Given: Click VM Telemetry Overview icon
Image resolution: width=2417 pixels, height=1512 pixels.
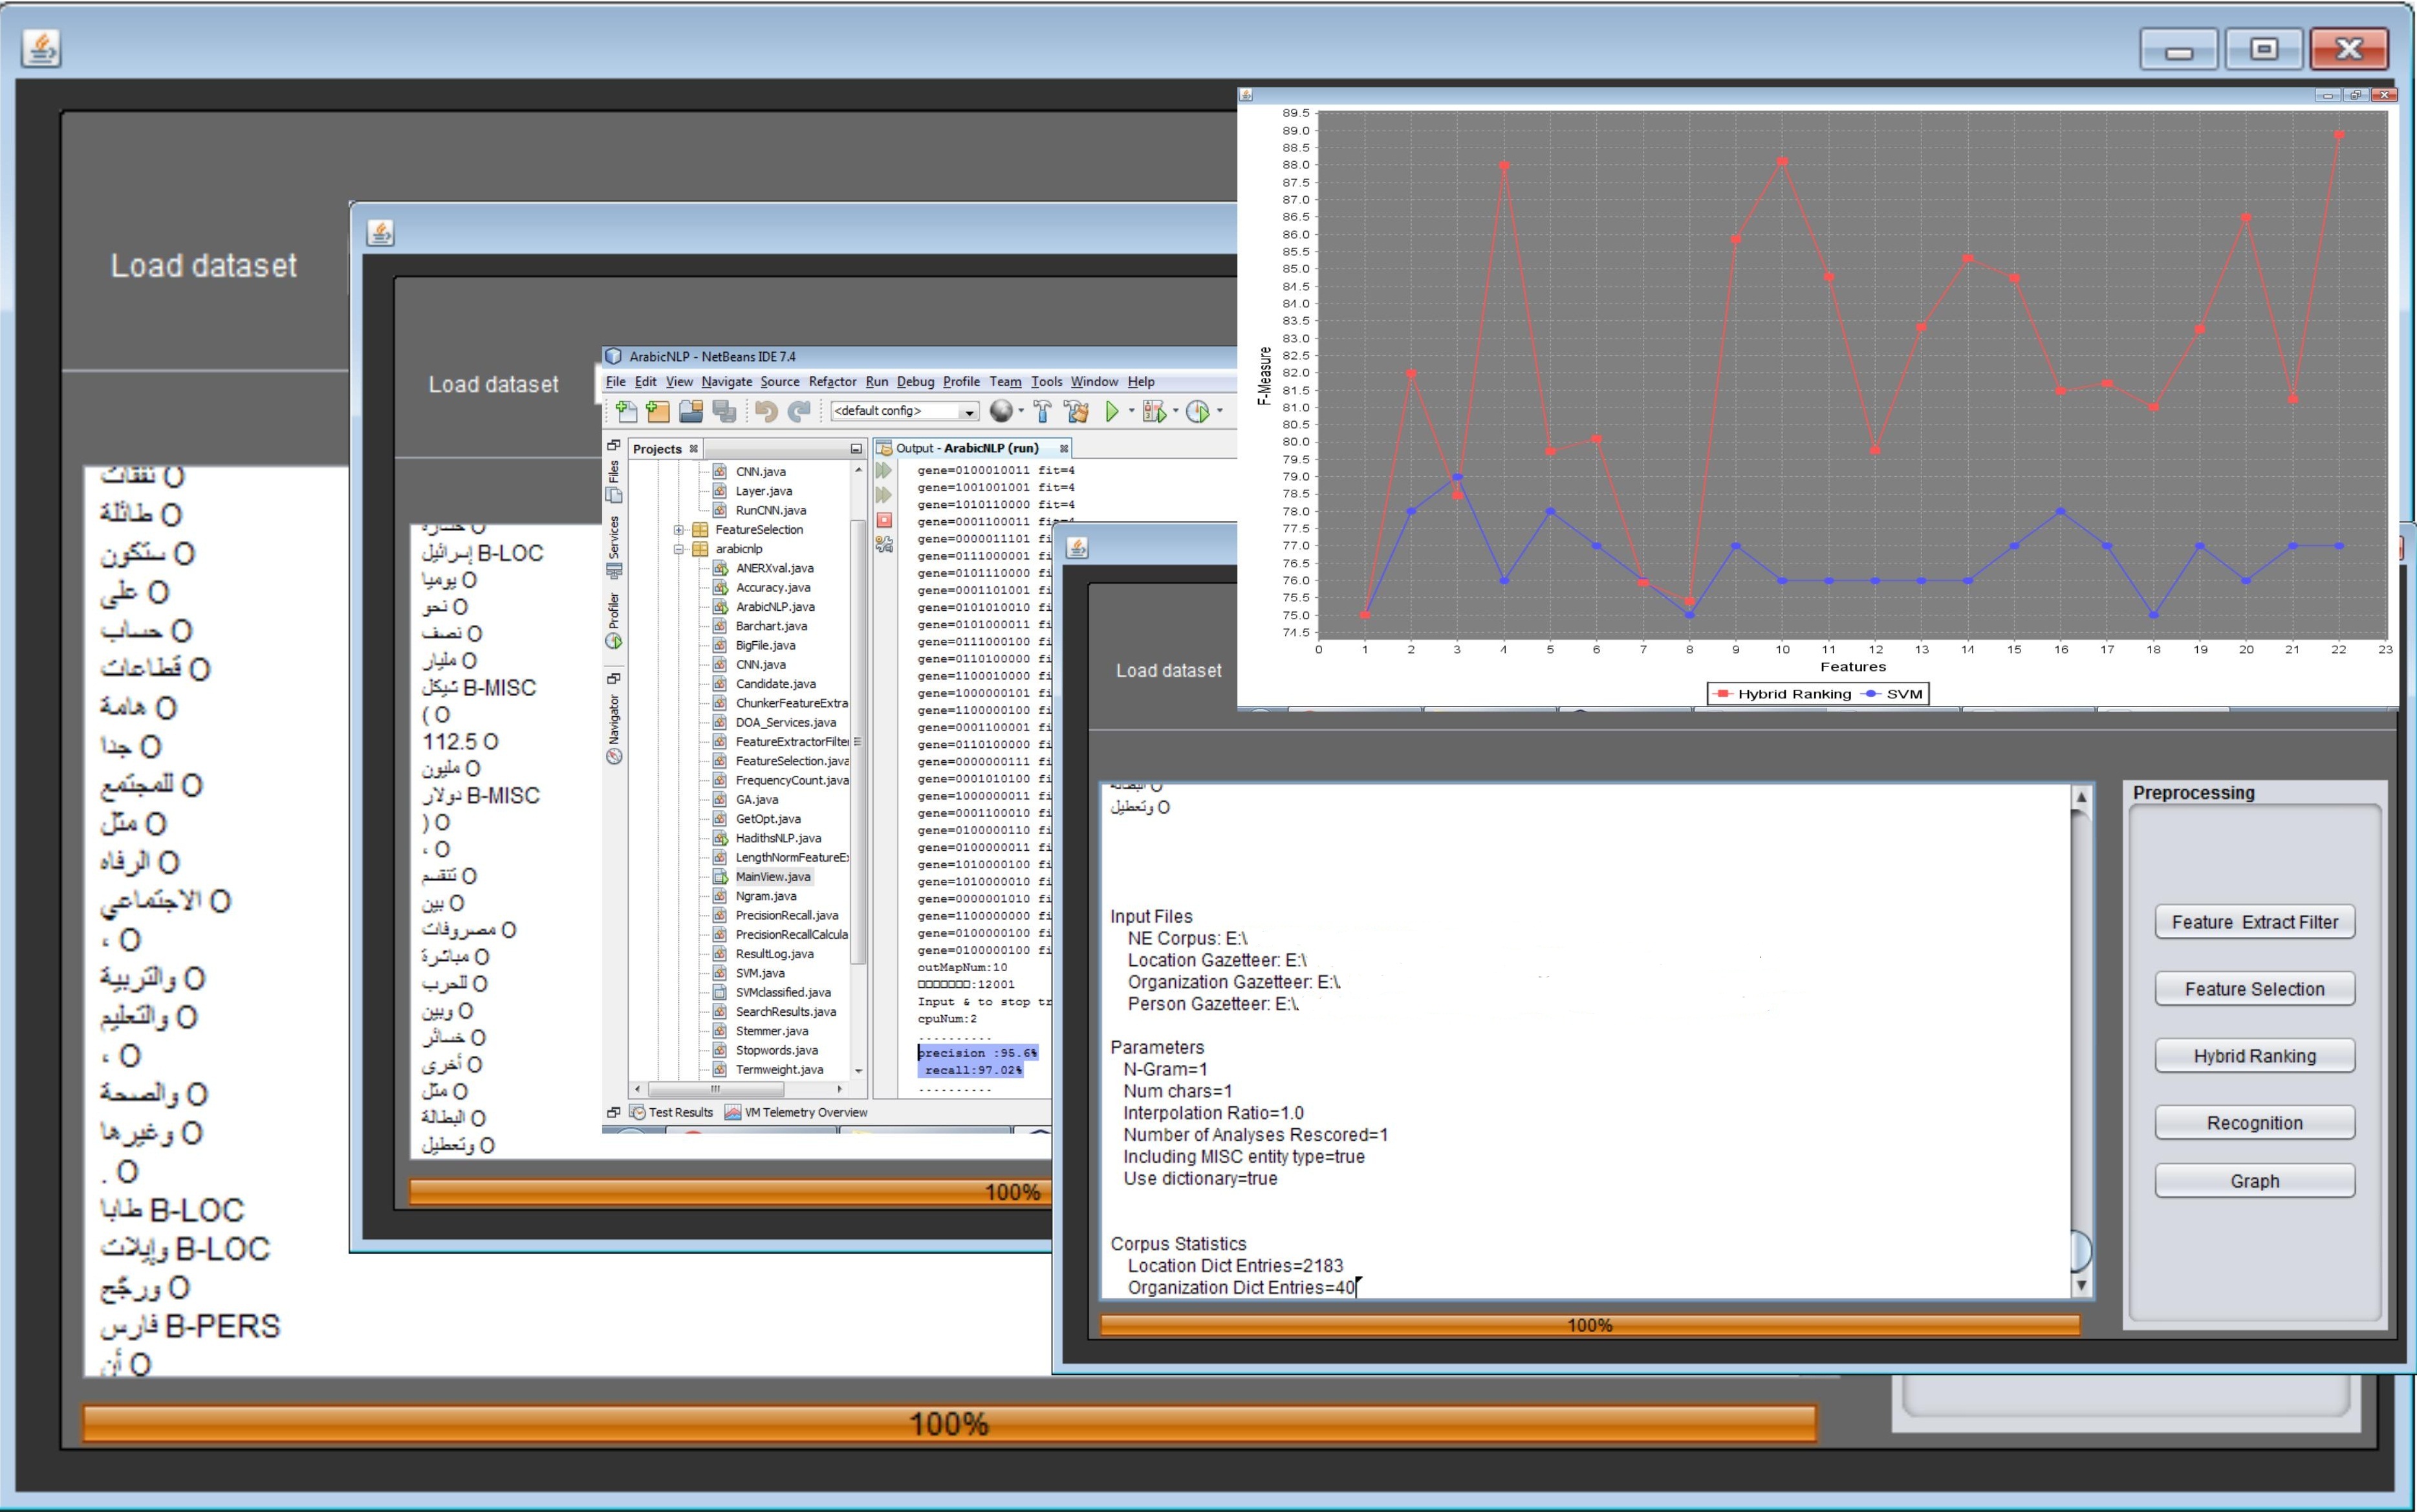Looking at the screenshot, I should (x=733, y=1112).
